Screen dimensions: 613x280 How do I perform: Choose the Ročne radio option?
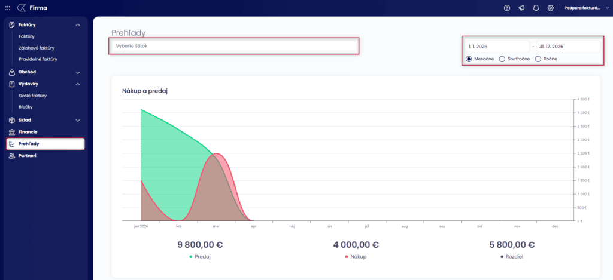[538, 59]
